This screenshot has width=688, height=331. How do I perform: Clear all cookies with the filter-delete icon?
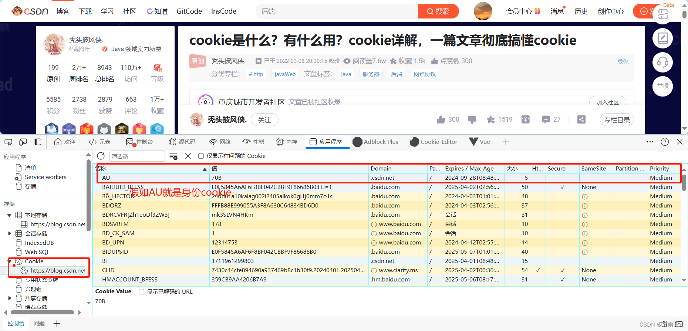[173, 156]
